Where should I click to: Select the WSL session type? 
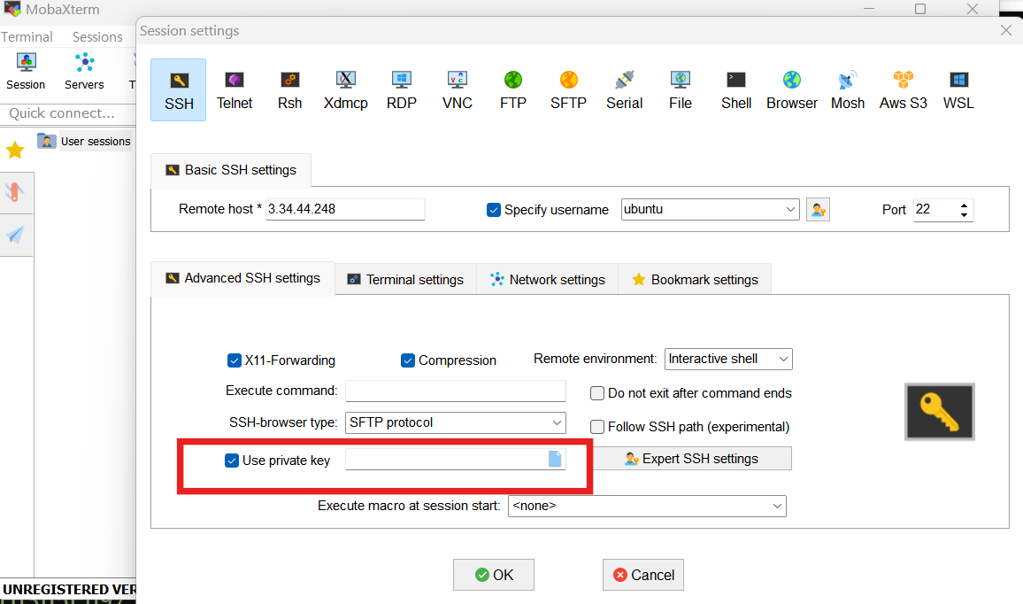[958, 90]
